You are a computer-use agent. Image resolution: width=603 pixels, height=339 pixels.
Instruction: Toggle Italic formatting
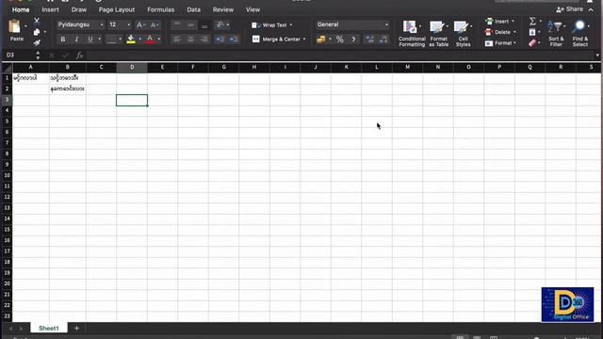pos(76,40)
